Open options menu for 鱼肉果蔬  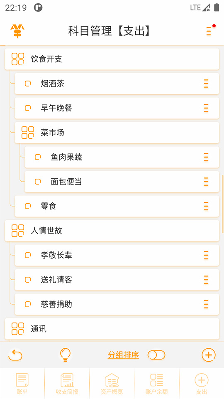206,157
